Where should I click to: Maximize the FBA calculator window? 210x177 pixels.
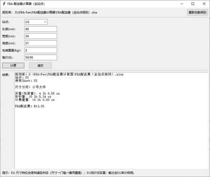click(193, 4)
